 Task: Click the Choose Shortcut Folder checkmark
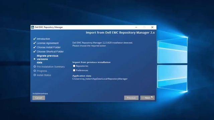click(x=35, y=51)
